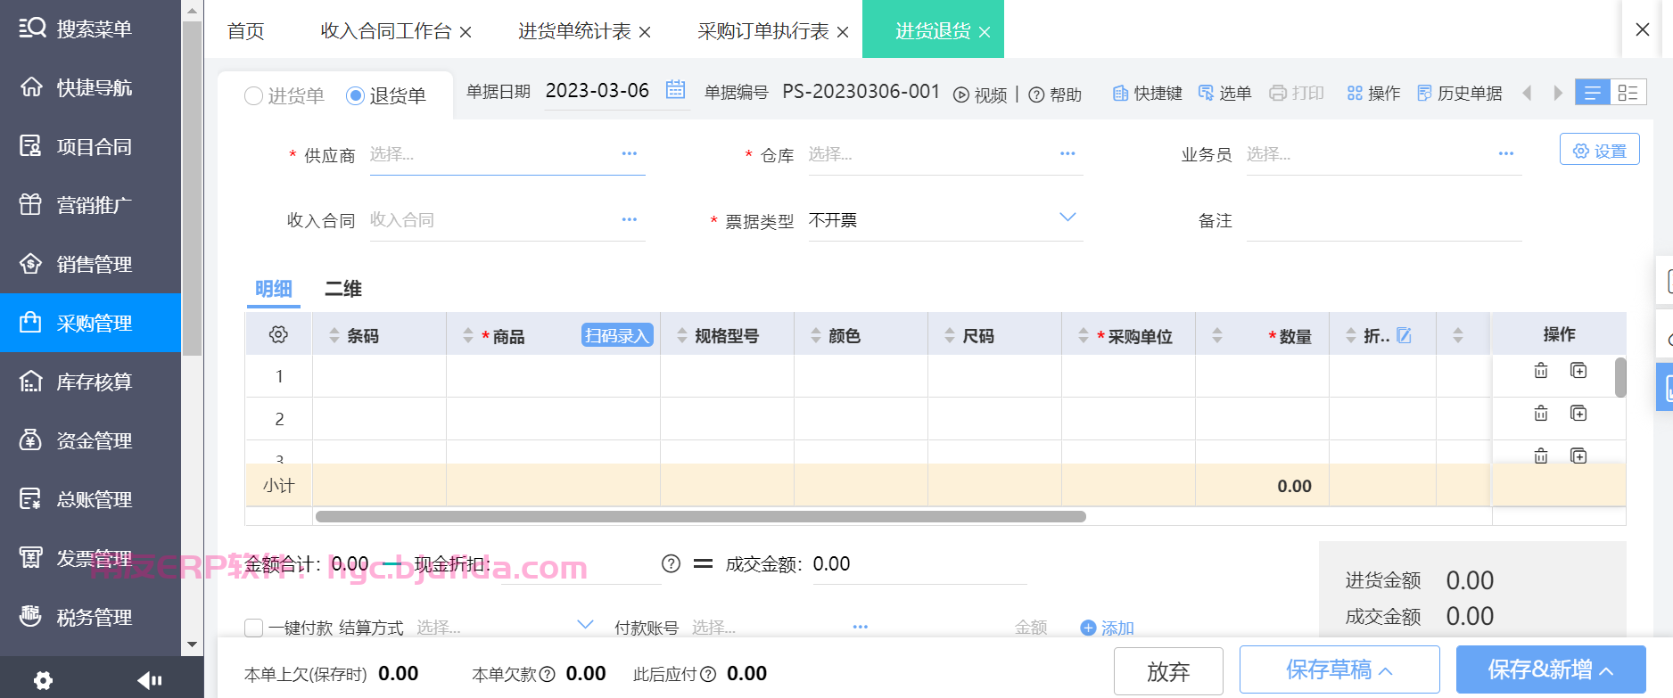
Task: Click the table horizontal scrollbar
Action: point(701,516)
